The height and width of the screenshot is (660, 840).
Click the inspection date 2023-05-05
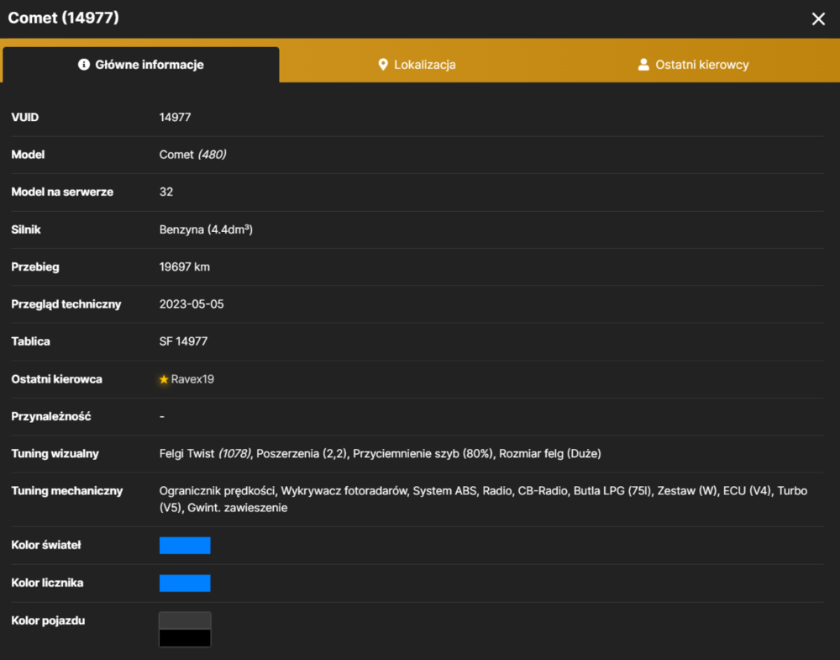[192, 304]
